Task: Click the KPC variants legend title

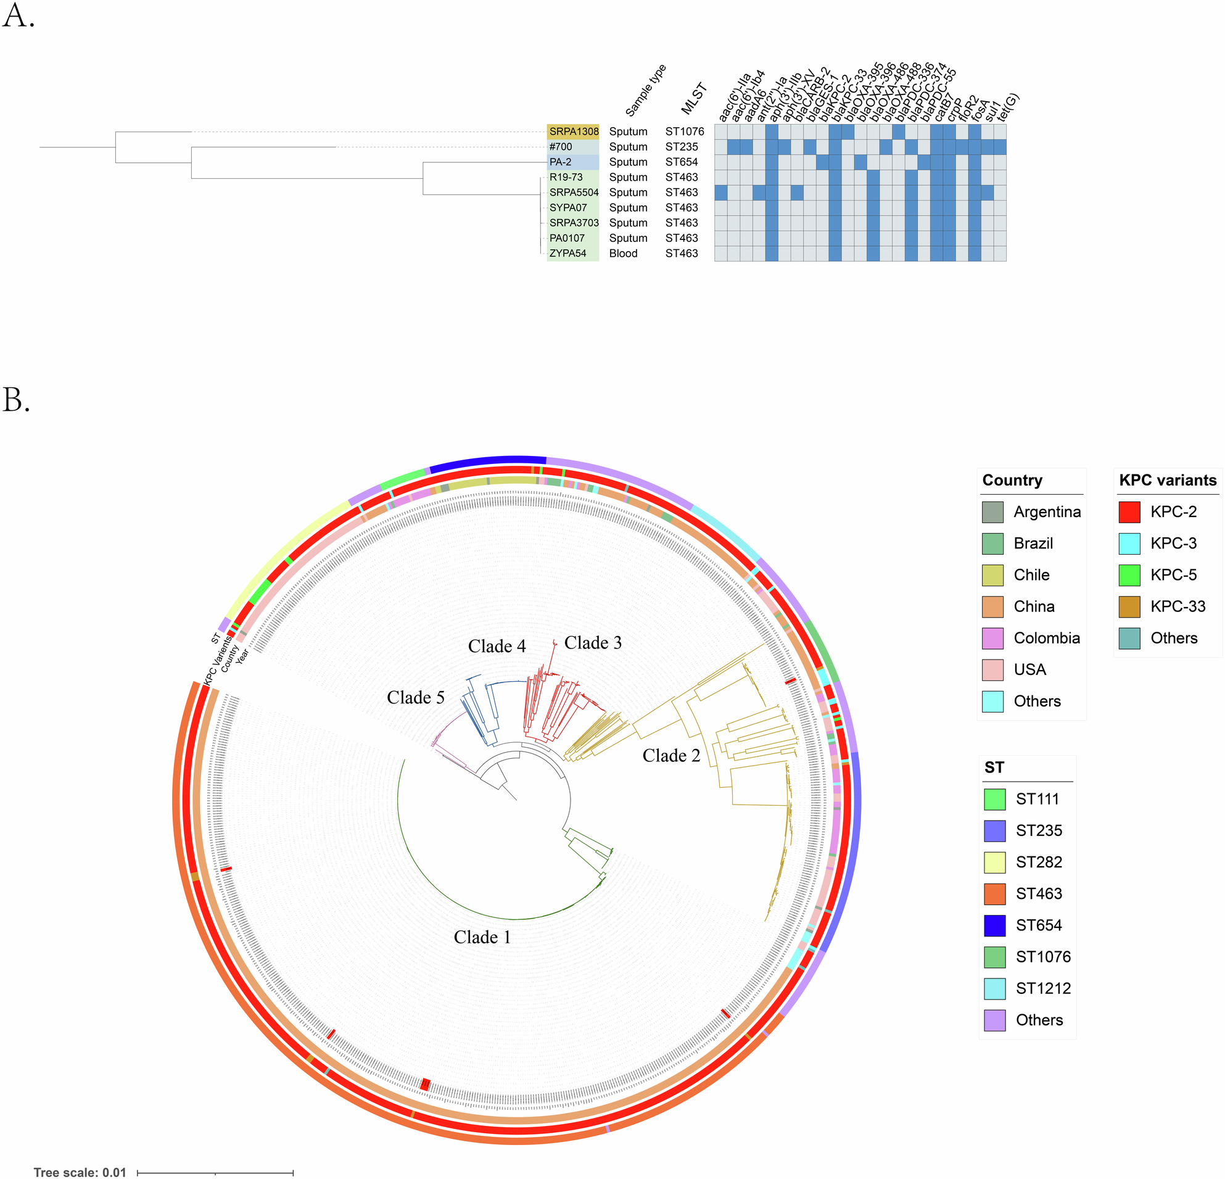Action: [1168, 480]
